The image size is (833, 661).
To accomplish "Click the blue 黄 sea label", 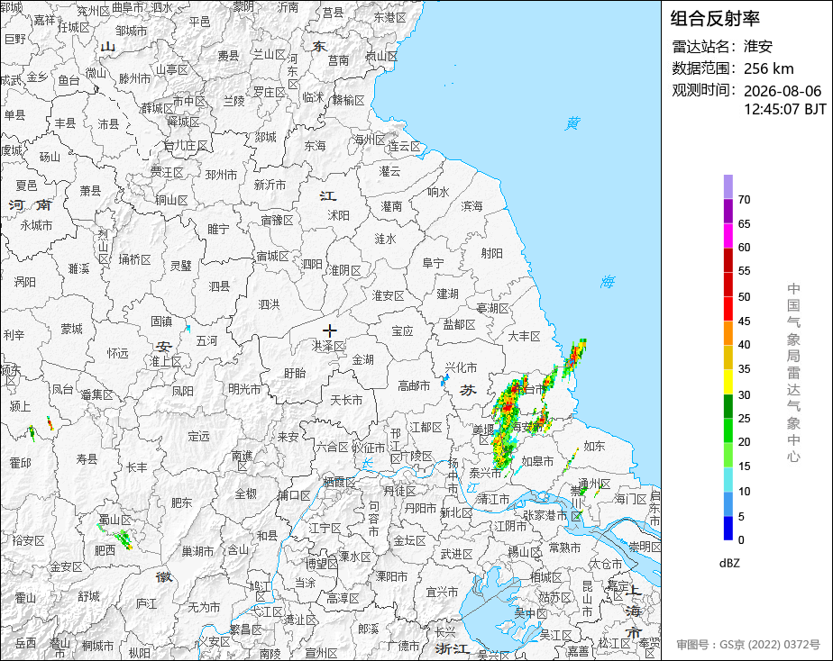I will click(x=572, y=123).
